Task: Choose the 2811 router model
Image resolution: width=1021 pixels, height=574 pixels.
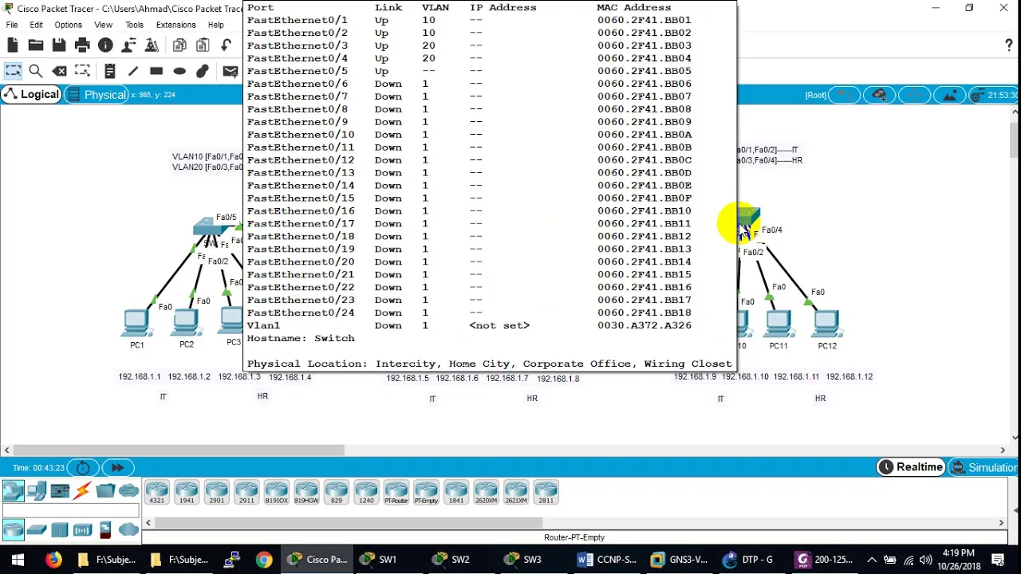Action: [x=546, y=493]
